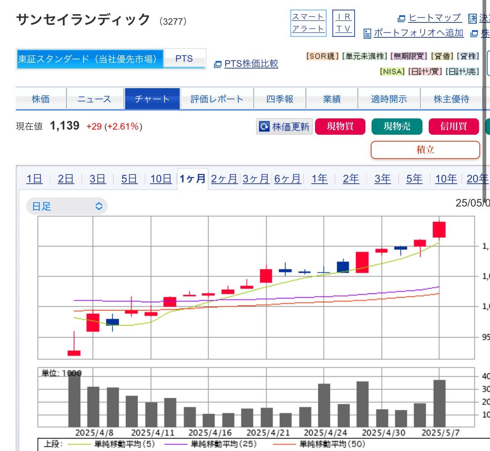Switch to the PTS market tab
This screenshot has height=451, width=490.
pyautogui.click(x=184, y=59)
